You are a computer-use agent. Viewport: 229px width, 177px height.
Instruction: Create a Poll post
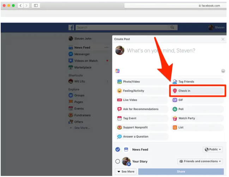(x=197, y=109)
